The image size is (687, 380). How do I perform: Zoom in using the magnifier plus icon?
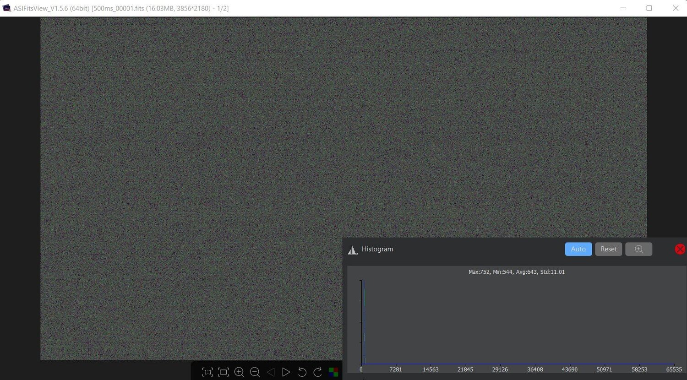pyautogui.click(x=239, y=372)
